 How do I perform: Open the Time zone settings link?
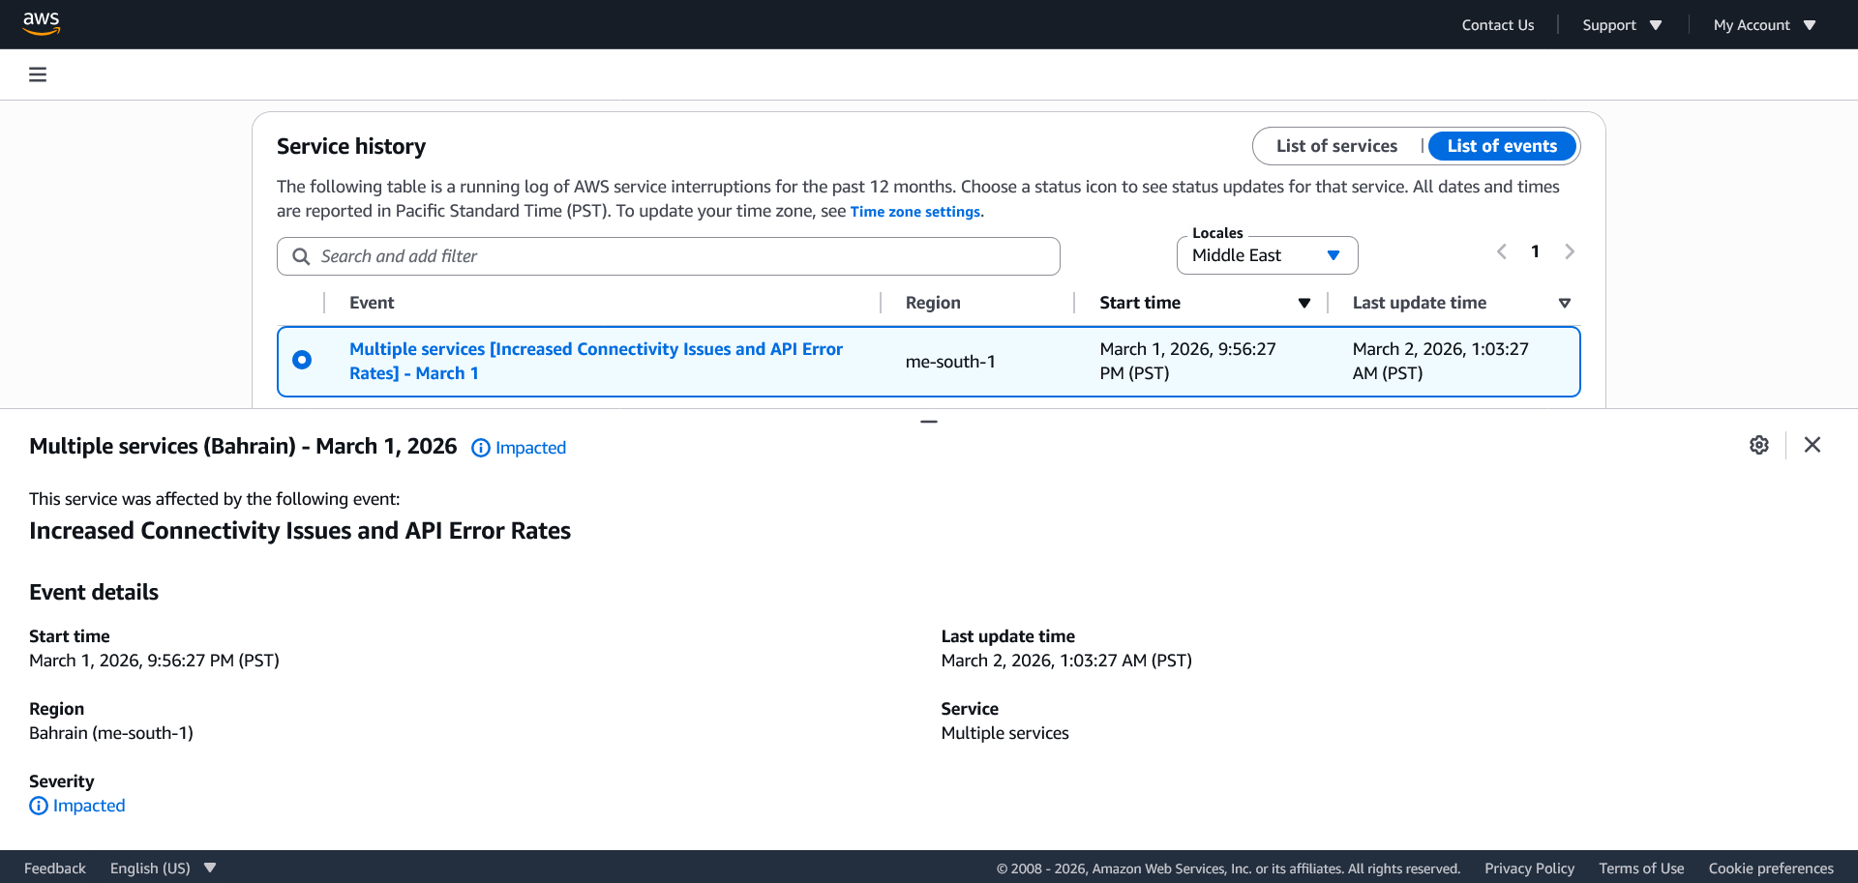[914, 212]
